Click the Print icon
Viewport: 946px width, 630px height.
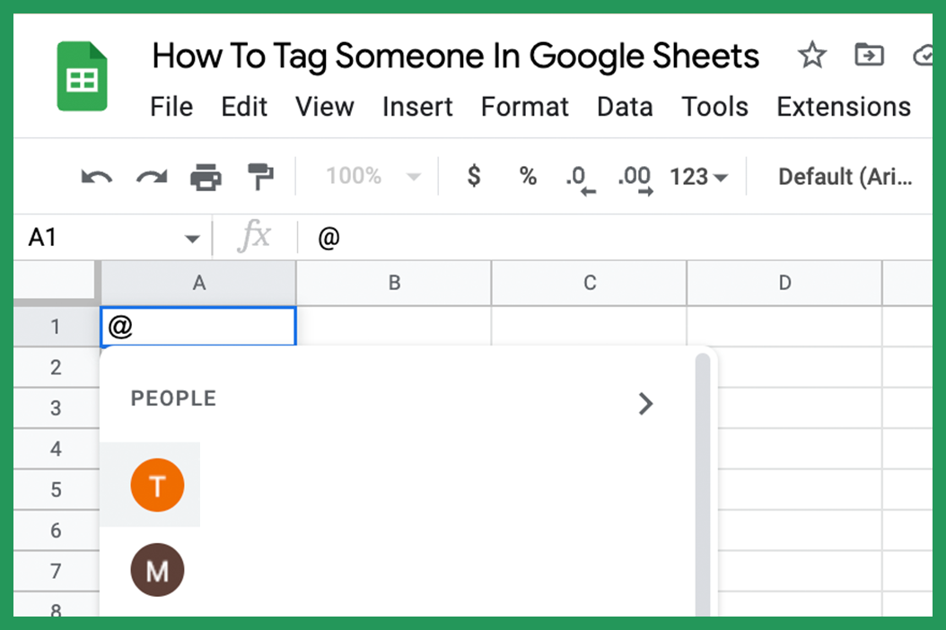pos(206,176)
